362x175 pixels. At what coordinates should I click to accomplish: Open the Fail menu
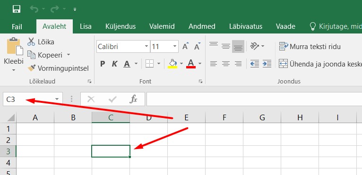pyautogui.click(x=17, y=26)
